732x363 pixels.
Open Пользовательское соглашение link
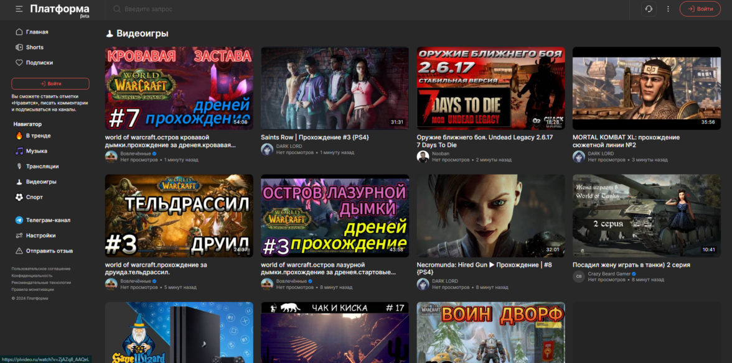(x=41, y=269)
